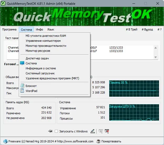Click the WordPad document icon
The image size is (164, 145).
pos(22,91)
